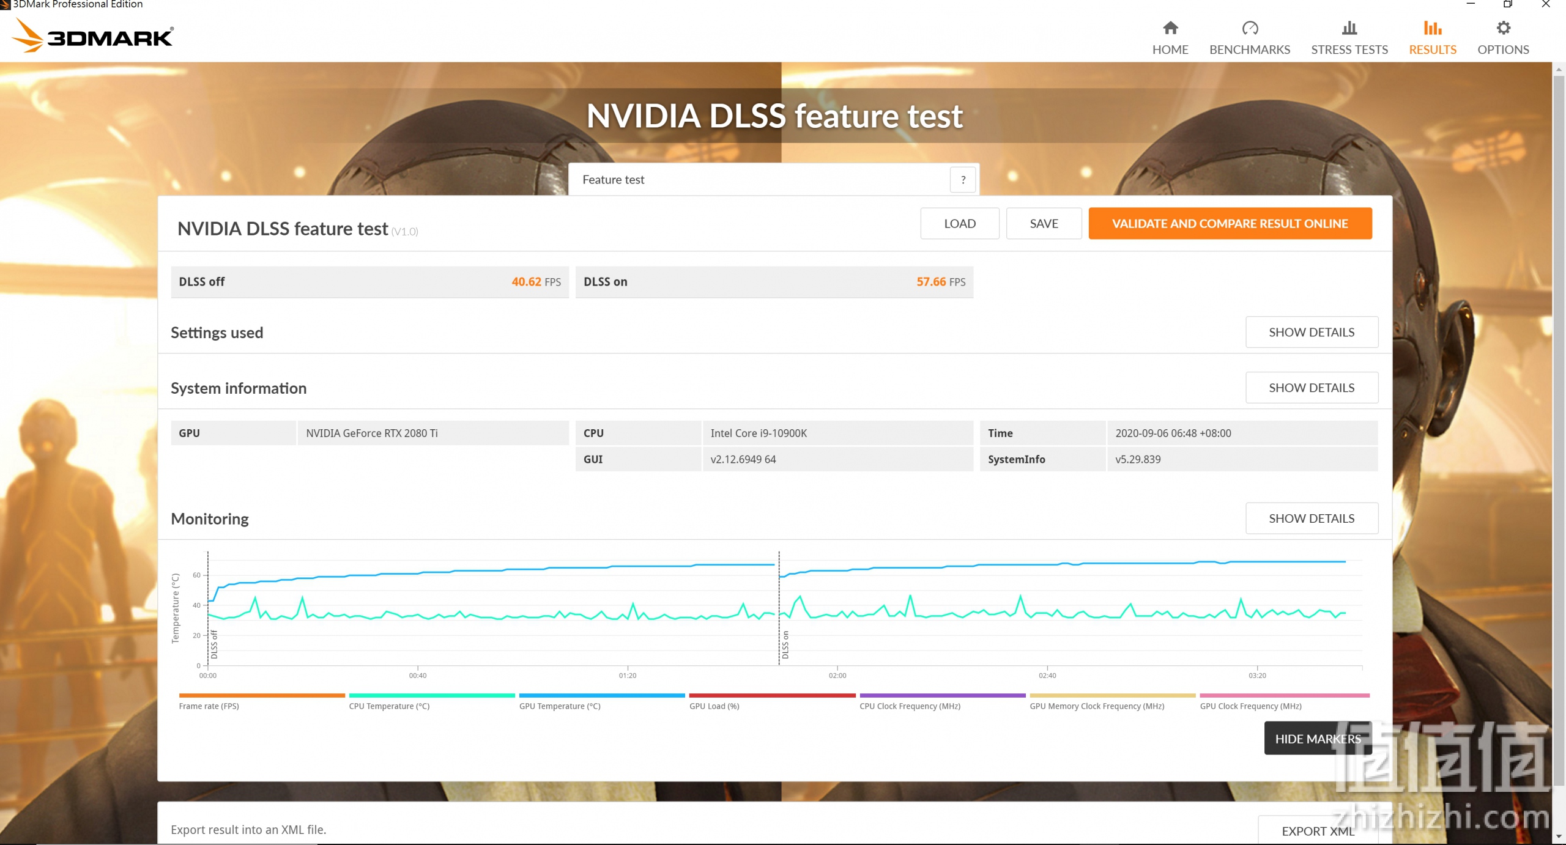Click the 3DMark logo
The image size is (1566, 845).
click(92, 35)
